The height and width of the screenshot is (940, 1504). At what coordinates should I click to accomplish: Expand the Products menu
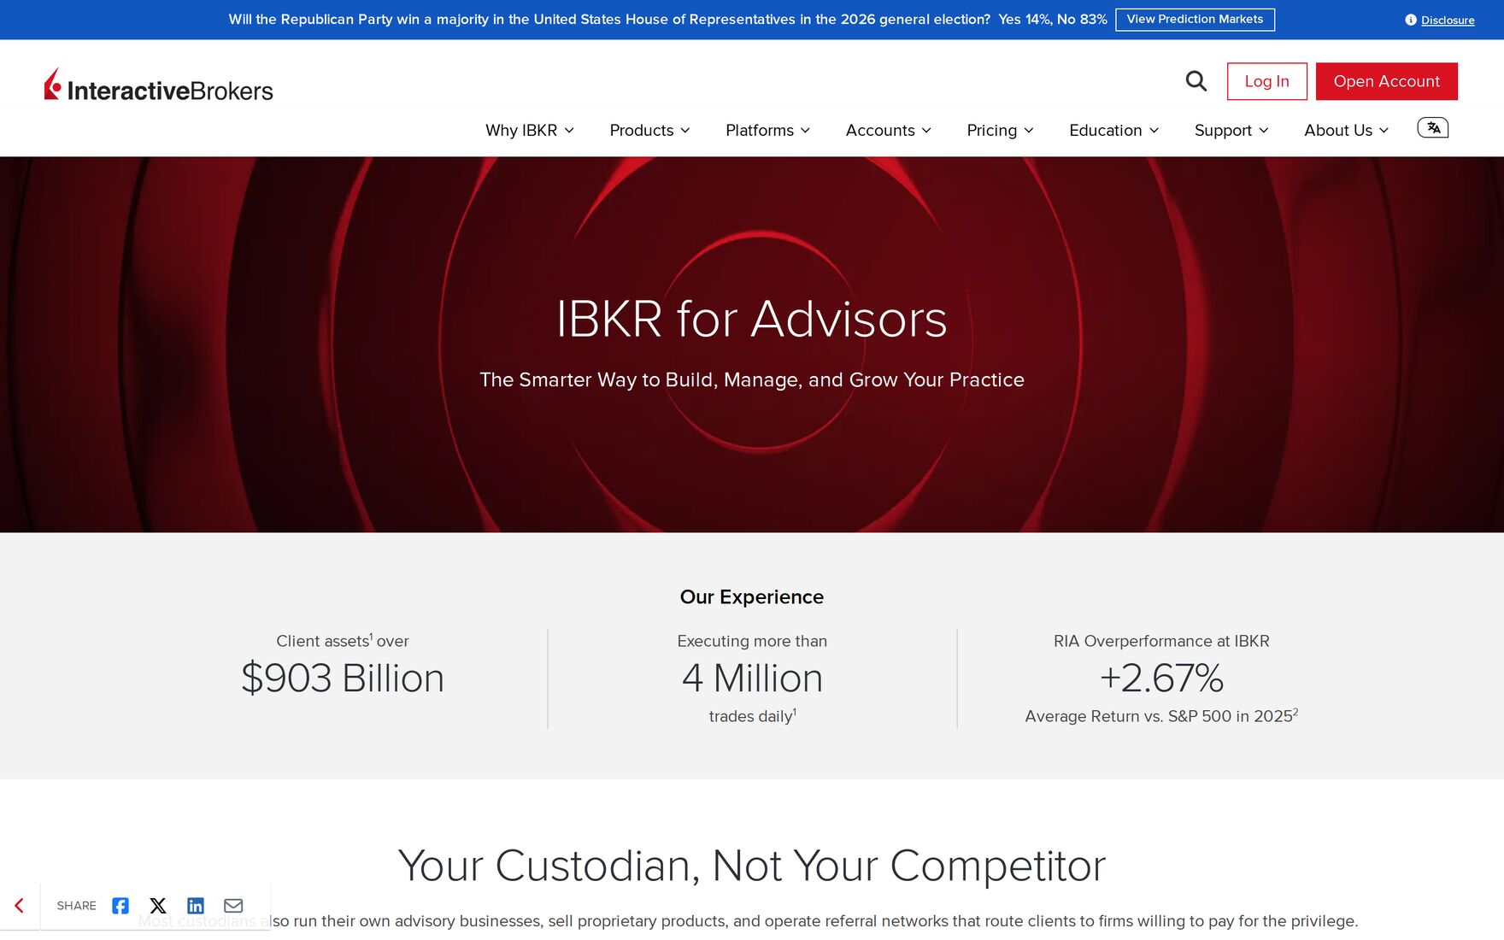[649, 130]
